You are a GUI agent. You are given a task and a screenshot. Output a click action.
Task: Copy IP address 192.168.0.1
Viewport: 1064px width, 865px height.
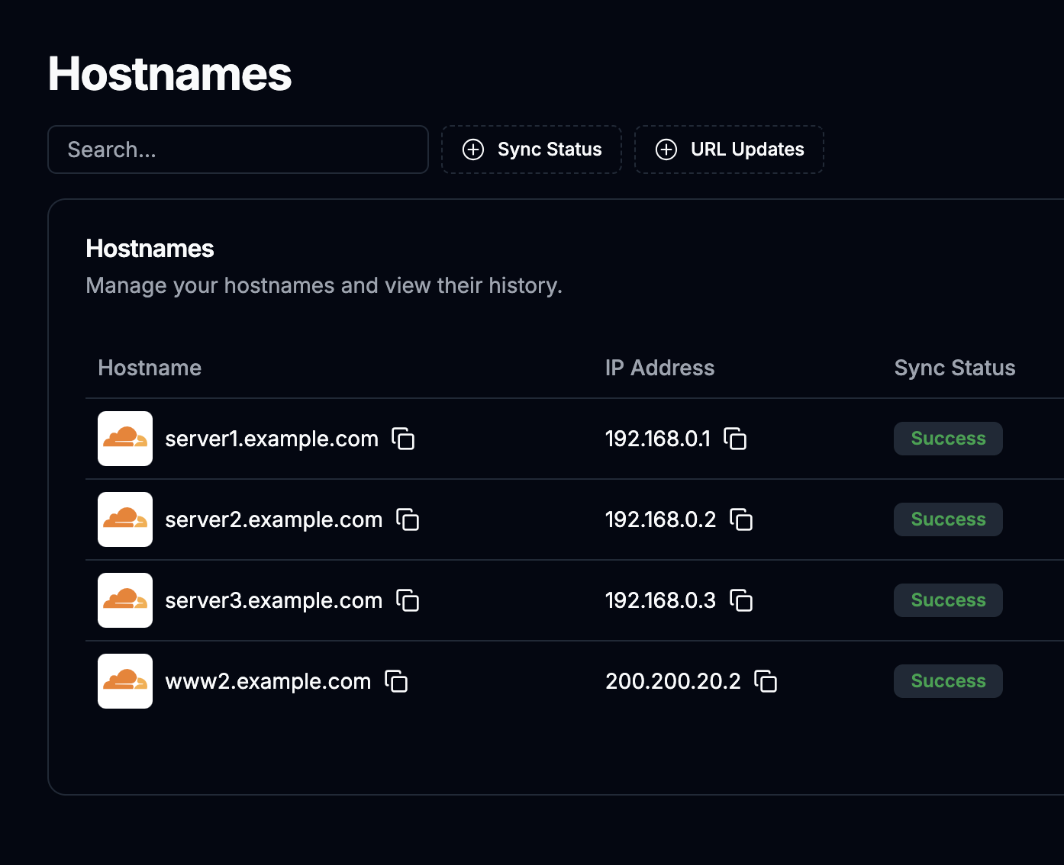click(735, 439)
